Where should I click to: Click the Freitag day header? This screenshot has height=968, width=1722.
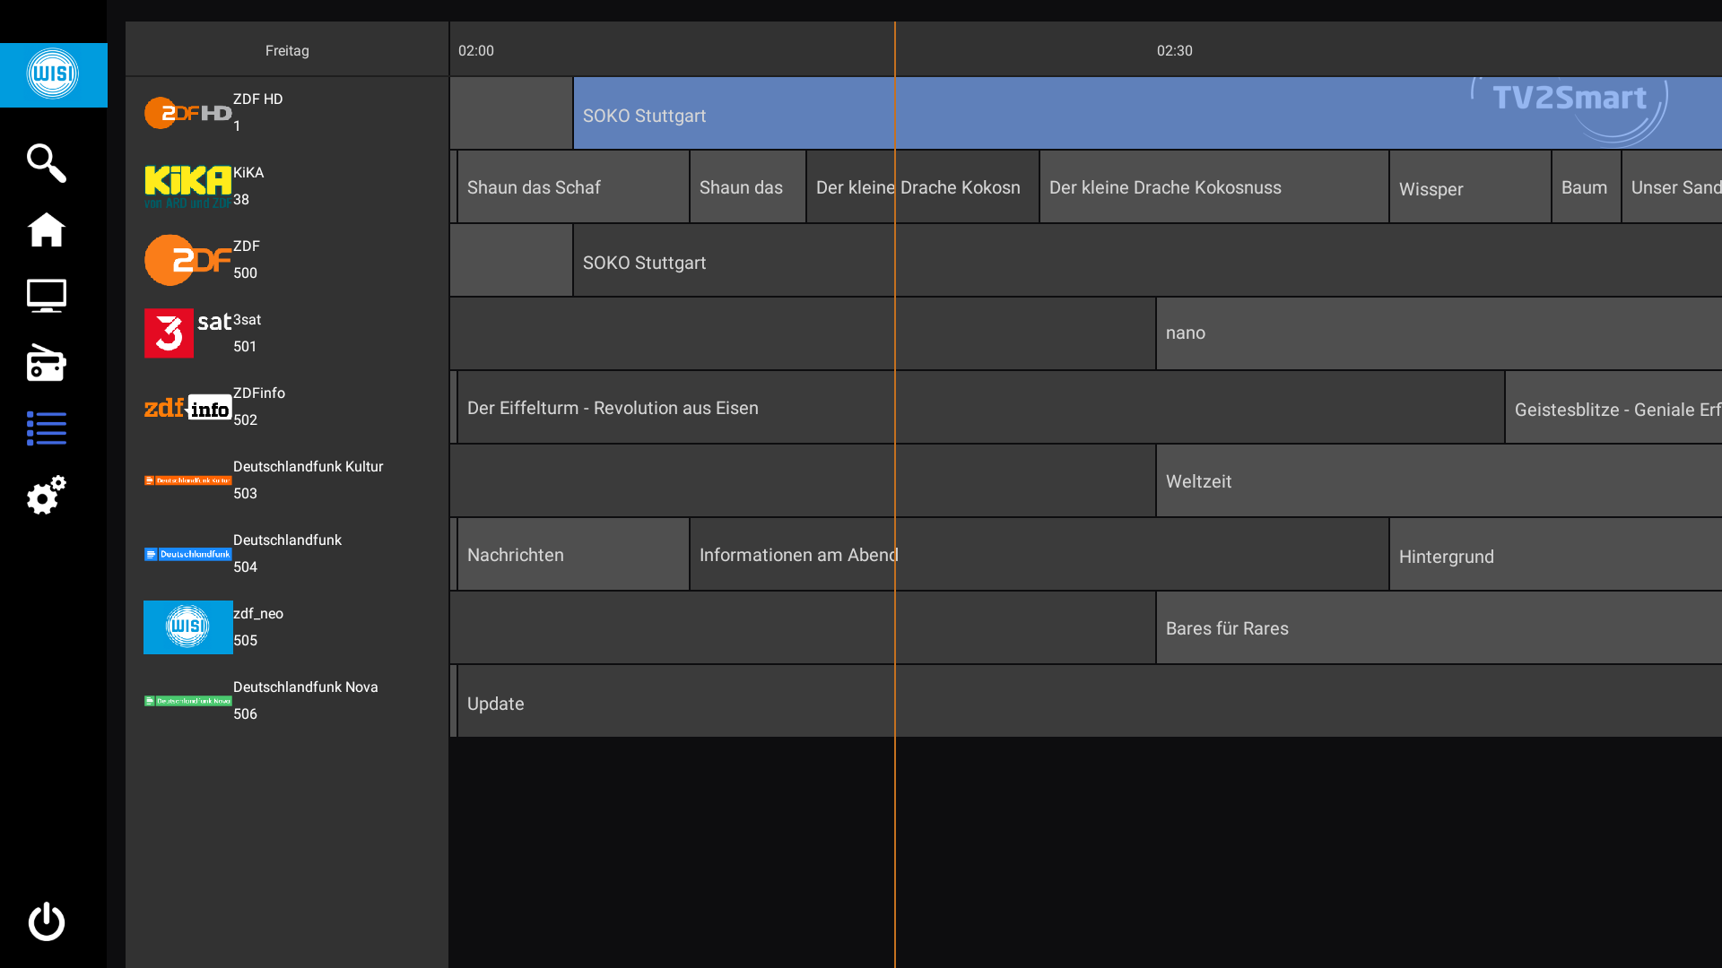click(x=287, y=51)
